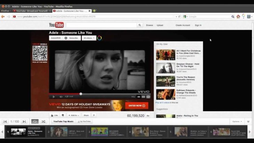Screen dimensions: 254x143
Task: Click by YouTube playlist author button
Action: coord(84,121)
